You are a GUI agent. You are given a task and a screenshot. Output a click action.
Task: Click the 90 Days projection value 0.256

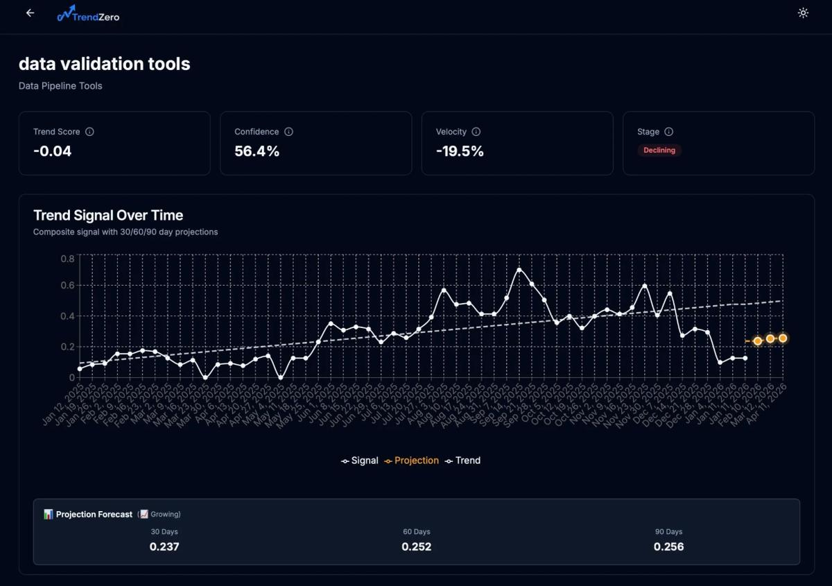point(668,546)
